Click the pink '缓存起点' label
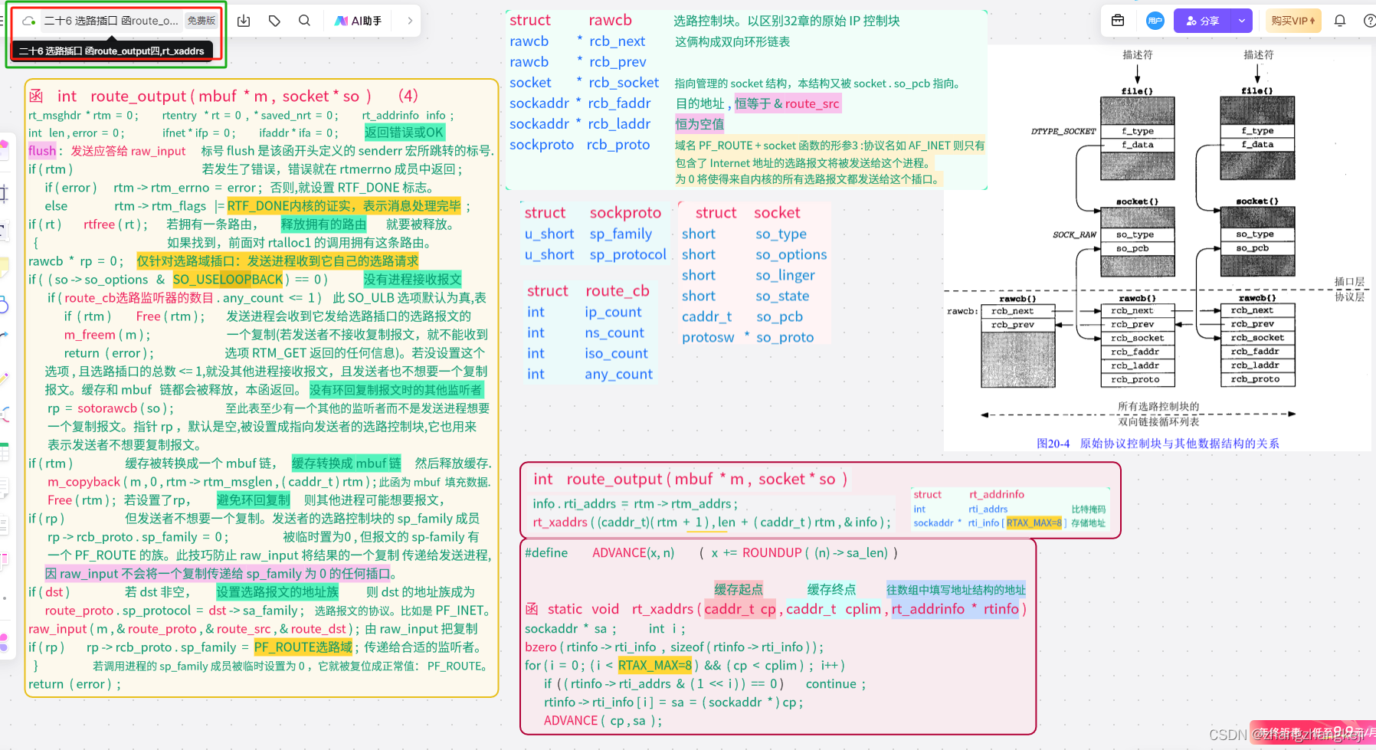This screenshot has height=750, width=1376. pos(739,589)
